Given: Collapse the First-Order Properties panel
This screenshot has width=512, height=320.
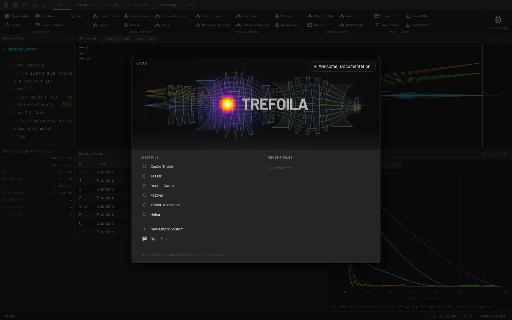Looking at the screenshot, I should point(70,151).
